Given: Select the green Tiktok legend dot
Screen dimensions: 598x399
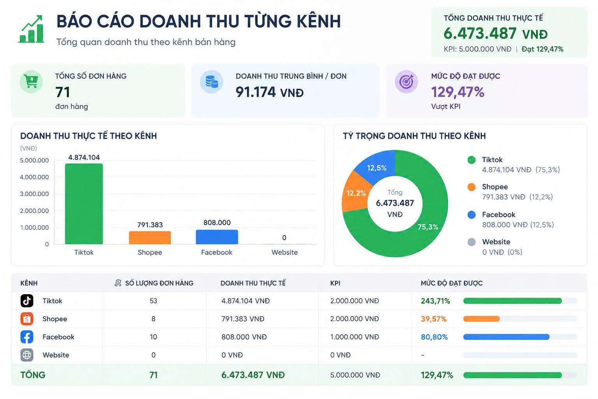Looking at the screenshot, I should [471, 160].
